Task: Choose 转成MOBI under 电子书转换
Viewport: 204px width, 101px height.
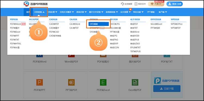Action: pos(135,36)
